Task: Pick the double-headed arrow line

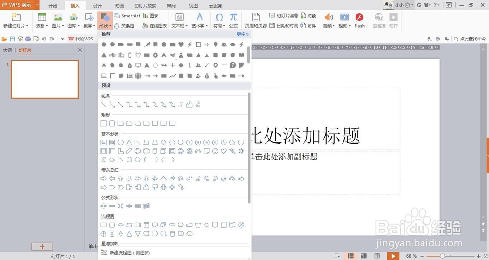Action: (121, 105)
